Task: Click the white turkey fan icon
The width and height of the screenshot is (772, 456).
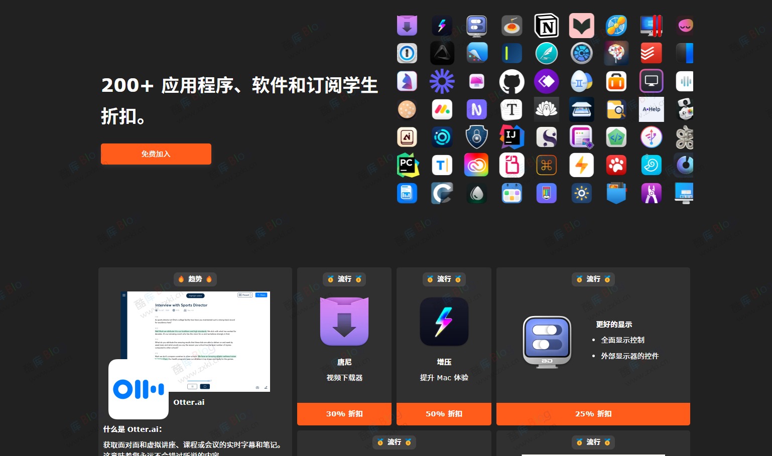Action: point(547,109)
